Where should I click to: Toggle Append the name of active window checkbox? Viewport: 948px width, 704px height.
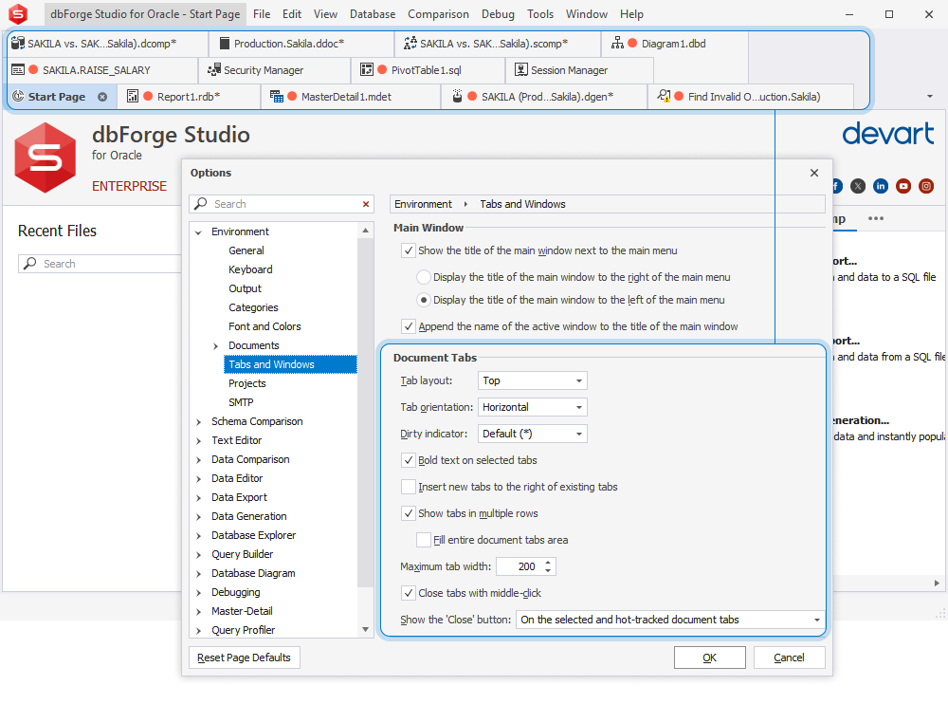[409, 327]
